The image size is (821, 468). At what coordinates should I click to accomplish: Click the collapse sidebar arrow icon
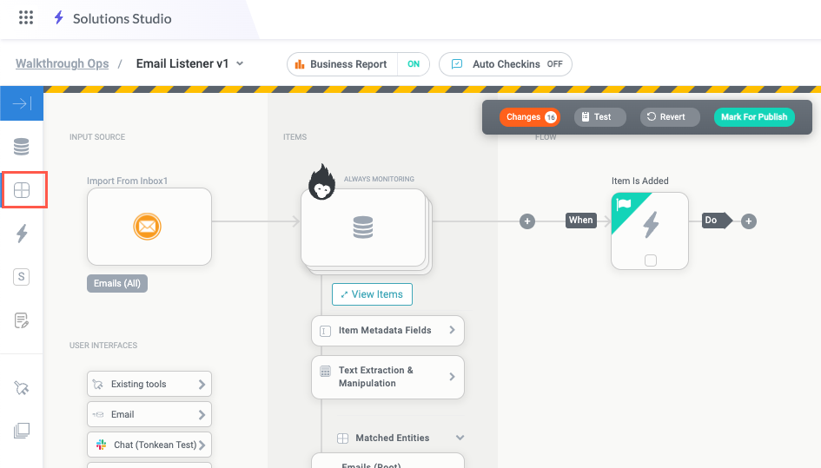(x=22, y=104)
